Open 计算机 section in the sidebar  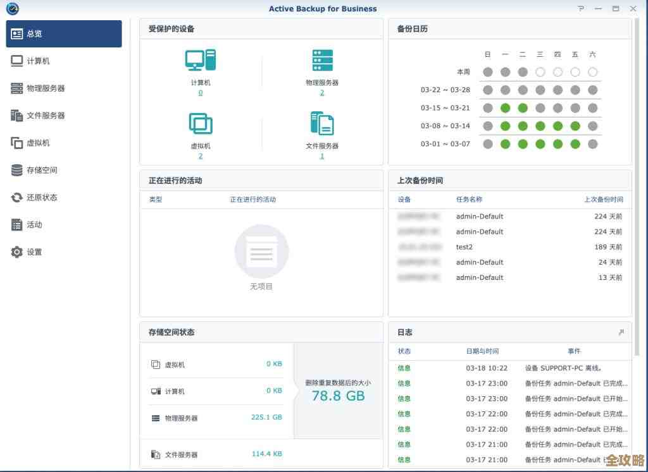[x=38, y=61]
